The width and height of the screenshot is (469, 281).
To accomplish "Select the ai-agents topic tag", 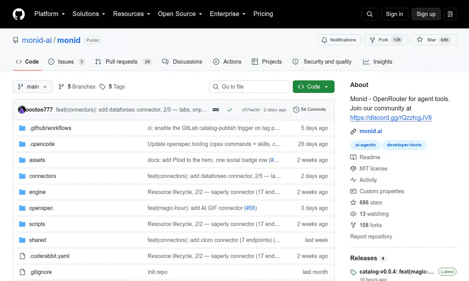I will pyautogui.click(x=365, y=145).
